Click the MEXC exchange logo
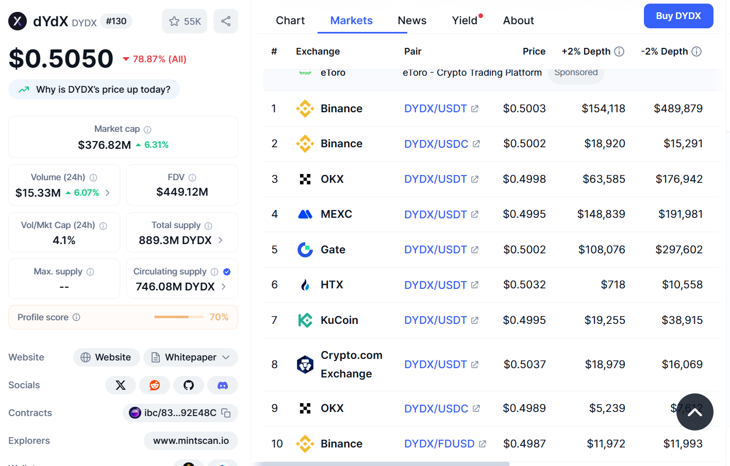This screenshot has width=730, height=466. [x=305, y=214]
